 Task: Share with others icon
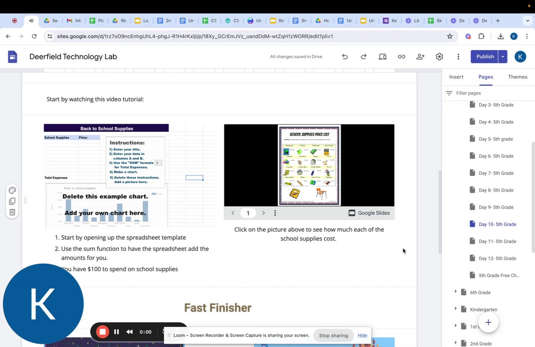420,57
